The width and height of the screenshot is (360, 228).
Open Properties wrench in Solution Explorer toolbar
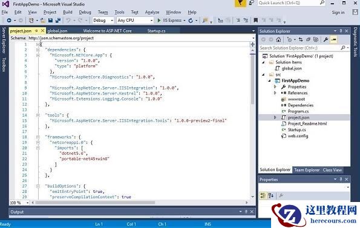pyautogui.click(x=326, y=39)
